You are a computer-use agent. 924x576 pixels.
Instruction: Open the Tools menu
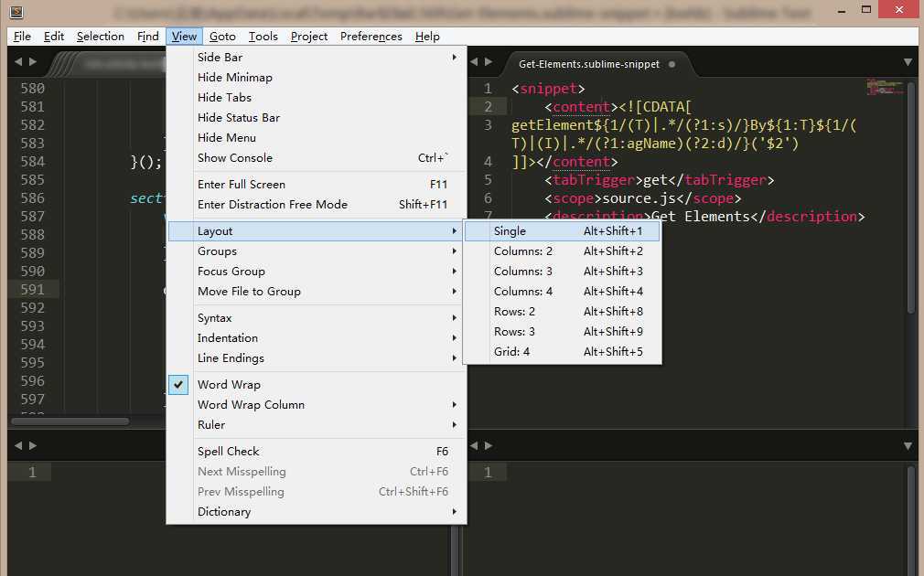pyautogui.click(x=263, y=37)
